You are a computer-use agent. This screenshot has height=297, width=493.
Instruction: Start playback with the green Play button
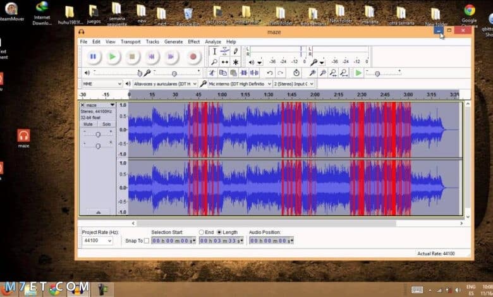point(113,57)
